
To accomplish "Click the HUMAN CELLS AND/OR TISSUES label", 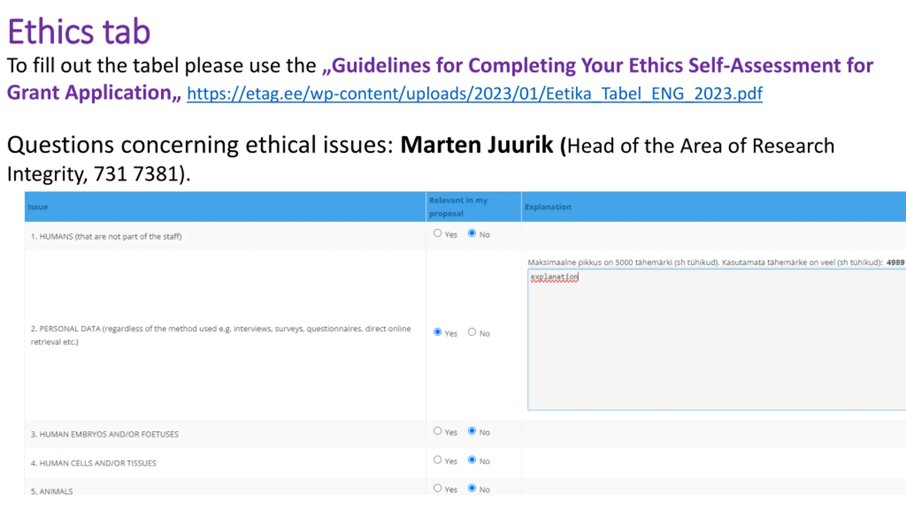I will 93,463.
